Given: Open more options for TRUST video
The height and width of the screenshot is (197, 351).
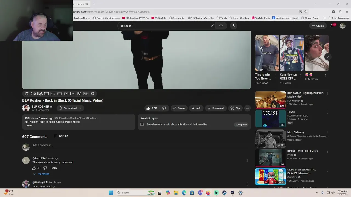Looking at the screenshot, I should [327, 112].
